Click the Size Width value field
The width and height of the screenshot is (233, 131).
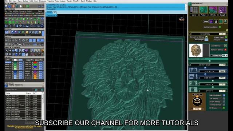pos(222,71)
